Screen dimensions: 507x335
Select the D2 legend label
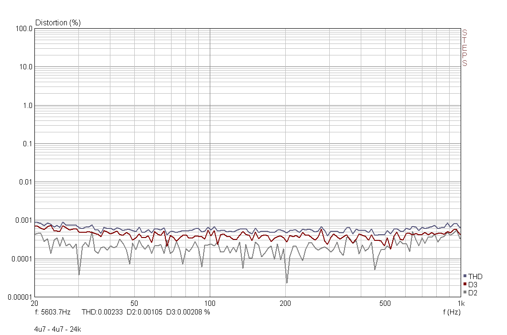[x=473, y=292]
